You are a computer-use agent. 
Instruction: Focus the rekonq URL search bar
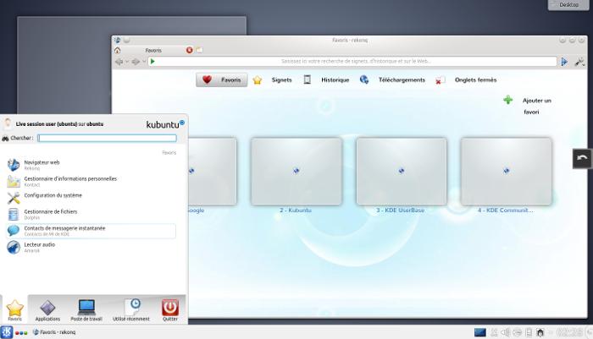coord(352,61)
